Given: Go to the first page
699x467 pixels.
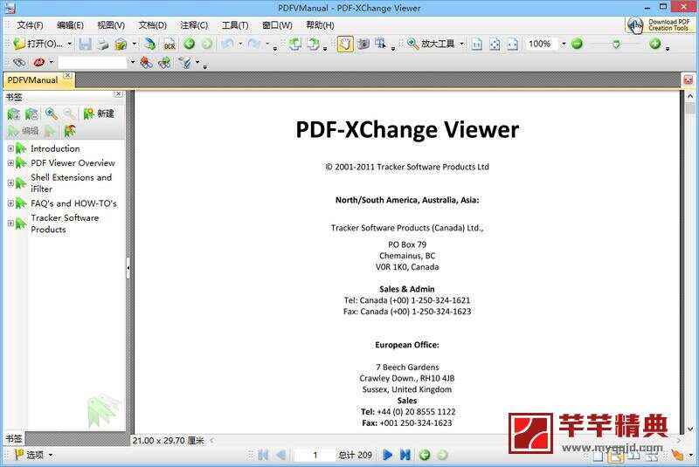Looking at the screenshot, I should [263, 455].
